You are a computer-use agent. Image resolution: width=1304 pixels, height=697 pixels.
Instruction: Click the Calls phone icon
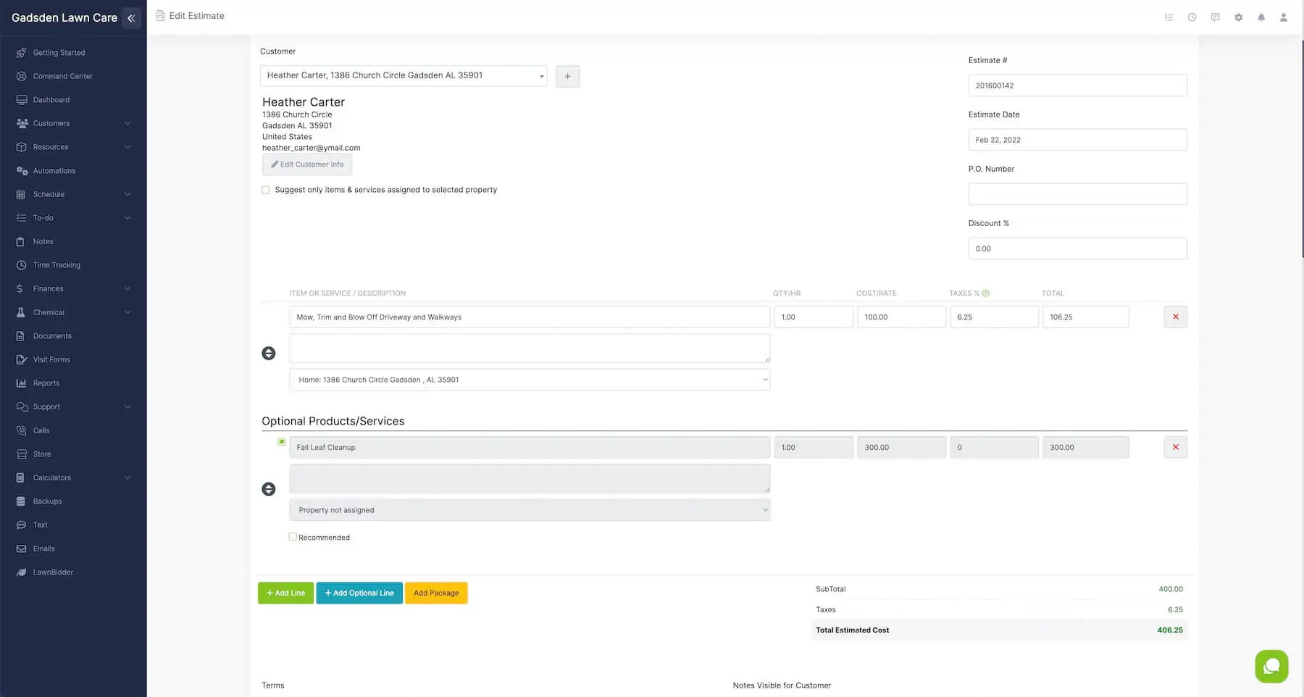[21, 430]
